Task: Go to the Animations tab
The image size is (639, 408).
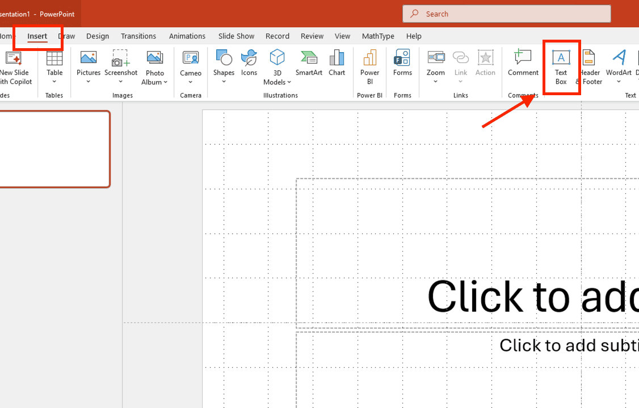Action: click(x=187, y=36)
